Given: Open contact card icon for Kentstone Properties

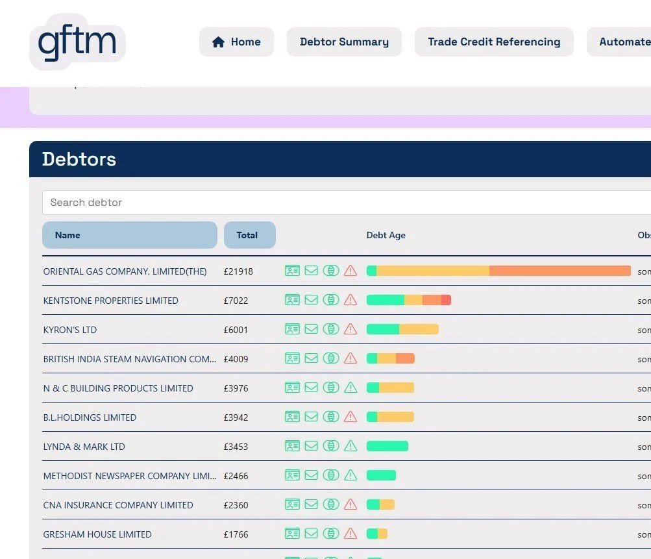Looking at the screenshot, I should (x=292, y=300).
